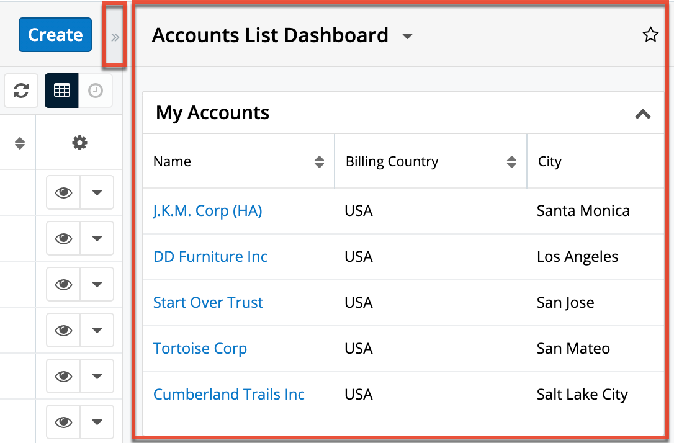Collapse the My Accounts dashlet

(643, 114)
